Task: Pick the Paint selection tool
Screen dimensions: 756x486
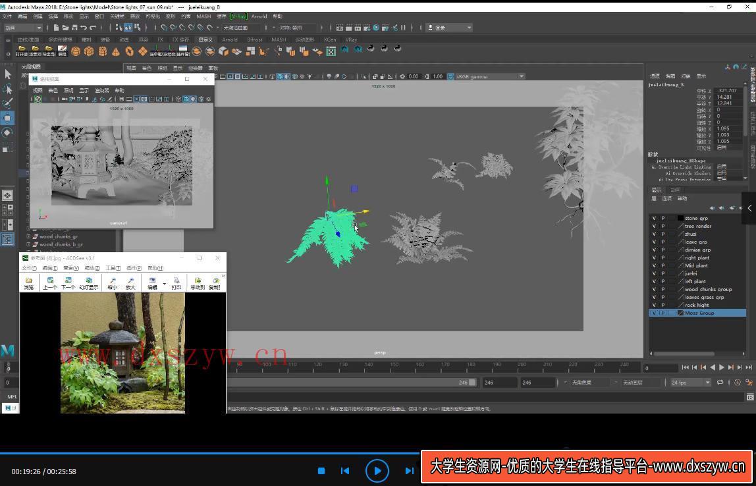Action: click(8, 103)
